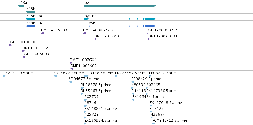This screenshot has height=125, width=253.
Task: Select the DME1-003K02 label
Action: coord(84,66)
